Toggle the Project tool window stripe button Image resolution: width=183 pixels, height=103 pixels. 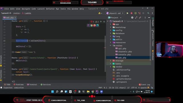click(153, 22)
